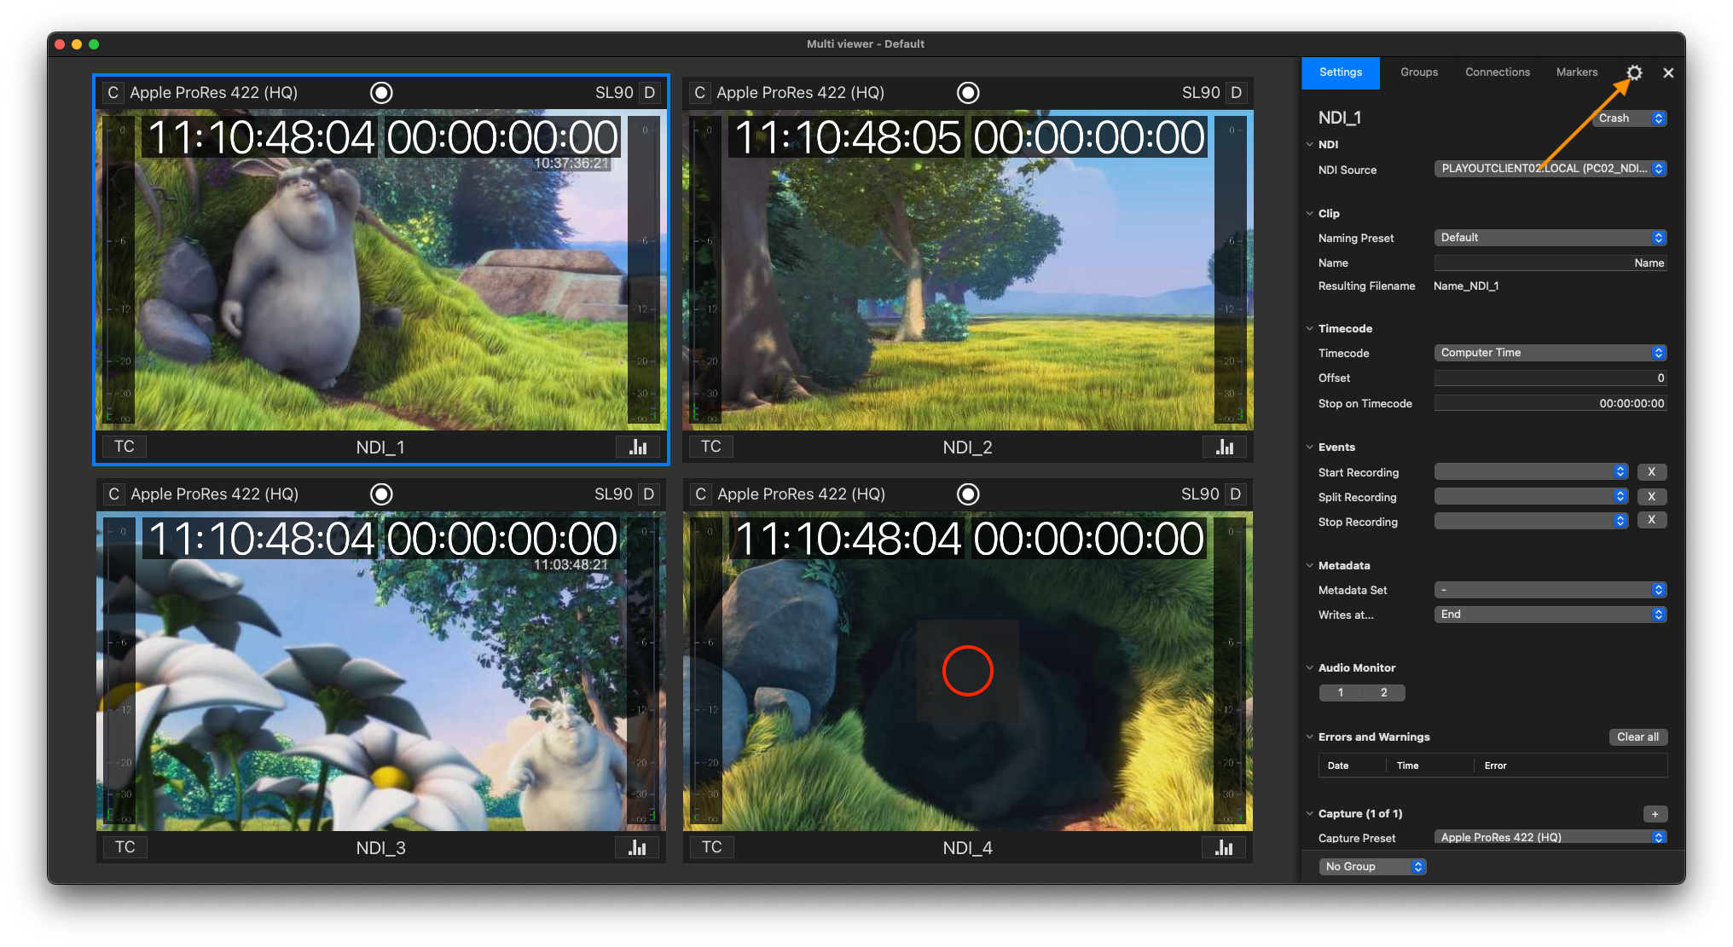1733x947 pixels.
Task: Toggle the TC button under NDI_1
Action: coord(125,447)
